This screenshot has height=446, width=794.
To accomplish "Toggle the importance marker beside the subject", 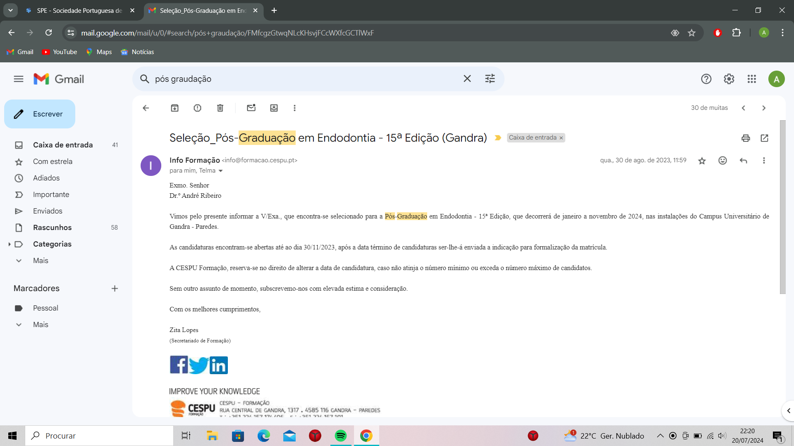I will tap(498, 138).
